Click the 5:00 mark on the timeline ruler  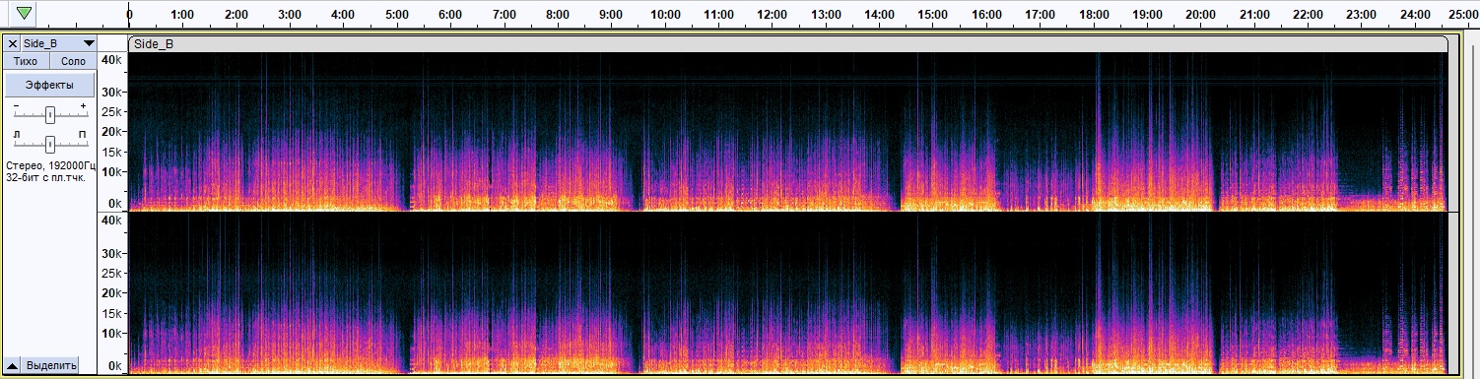pyautogui.click(x=397, y=16)
